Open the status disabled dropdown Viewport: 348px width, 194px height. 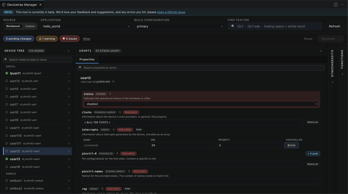pyautogui.click(x=201, y=104)
